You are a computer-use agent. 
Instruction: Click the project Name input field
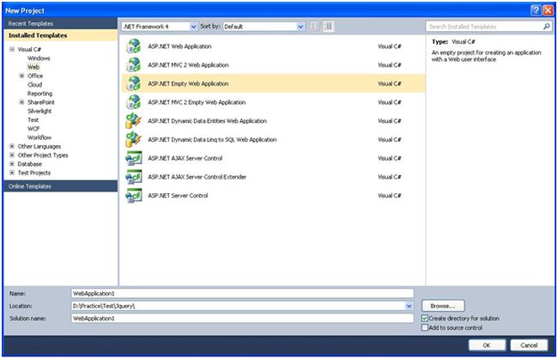pos(242,294)
